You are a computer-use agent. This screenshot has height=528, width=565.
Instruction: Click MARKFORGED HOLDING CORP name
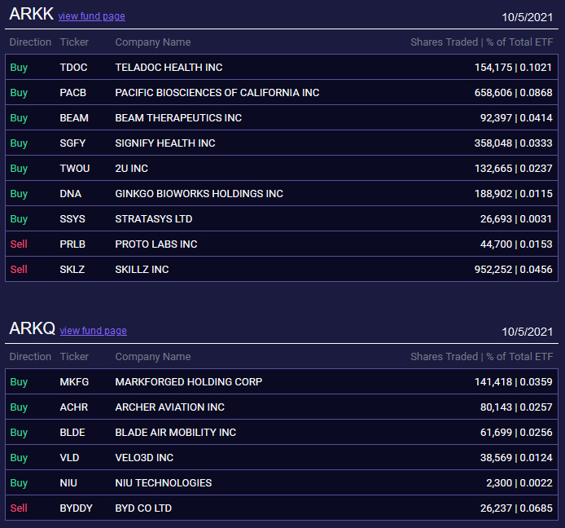pos(188,382)
